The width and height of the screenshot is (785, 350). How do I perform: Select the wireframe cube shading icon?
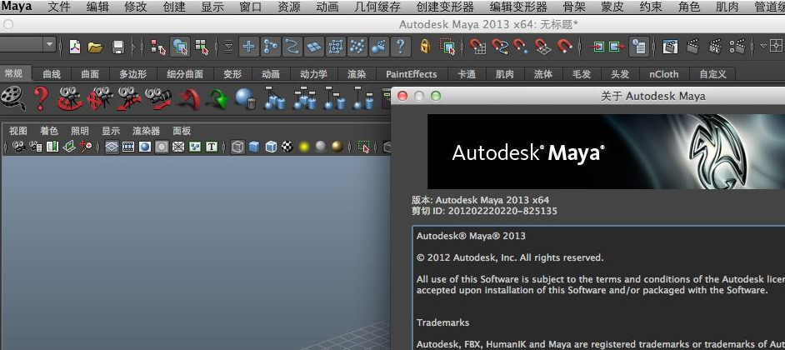(x=238, y=147)
